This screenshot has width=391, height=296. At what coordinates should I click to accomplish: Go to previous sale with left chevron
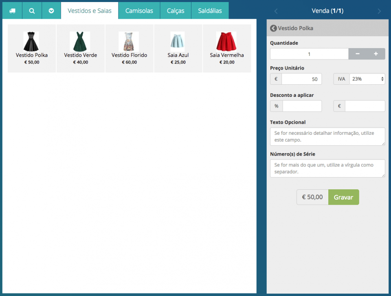pyautogui.click(x=276, y=11)
